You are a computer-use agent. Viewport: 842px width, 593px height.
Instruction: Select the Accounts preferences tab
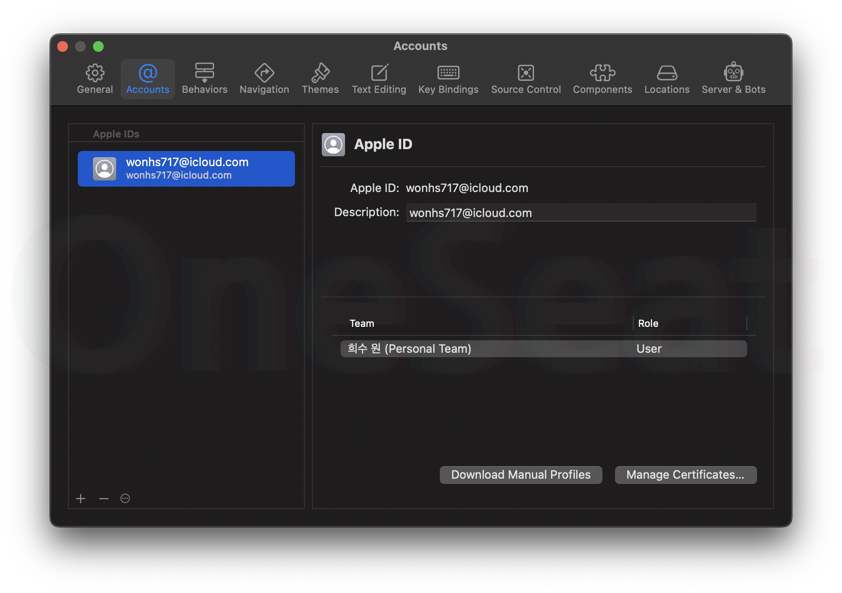pos(147,79)
